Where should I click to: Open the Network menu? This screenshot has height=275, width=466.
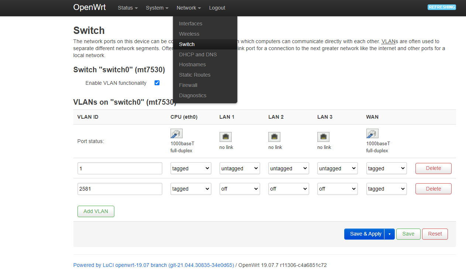pos(189,8)
